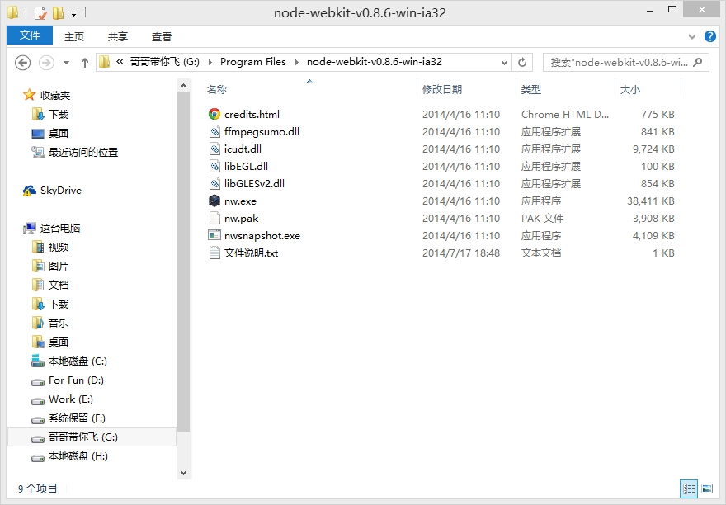Open For Fun (D:) drive
Screen dimensions: 726x505
[x=68, y=380]
